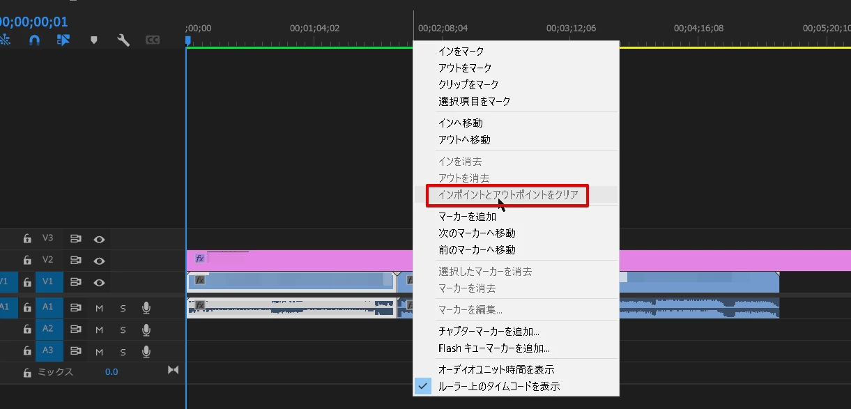Click V3 track label
Viewport: 851px width, 409px height.
[x=48, y=238]
